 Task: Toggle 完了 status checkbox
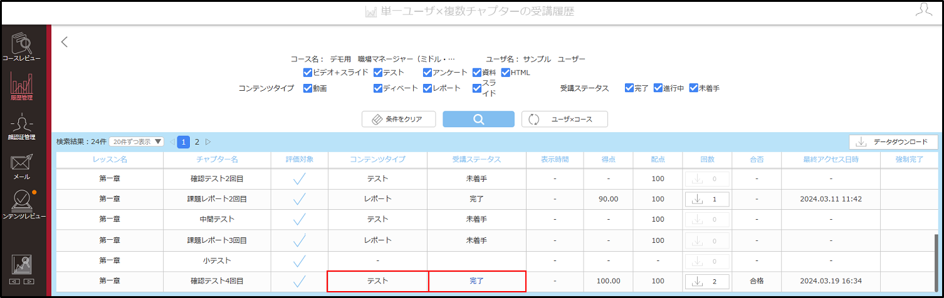[x=629, y=88]
